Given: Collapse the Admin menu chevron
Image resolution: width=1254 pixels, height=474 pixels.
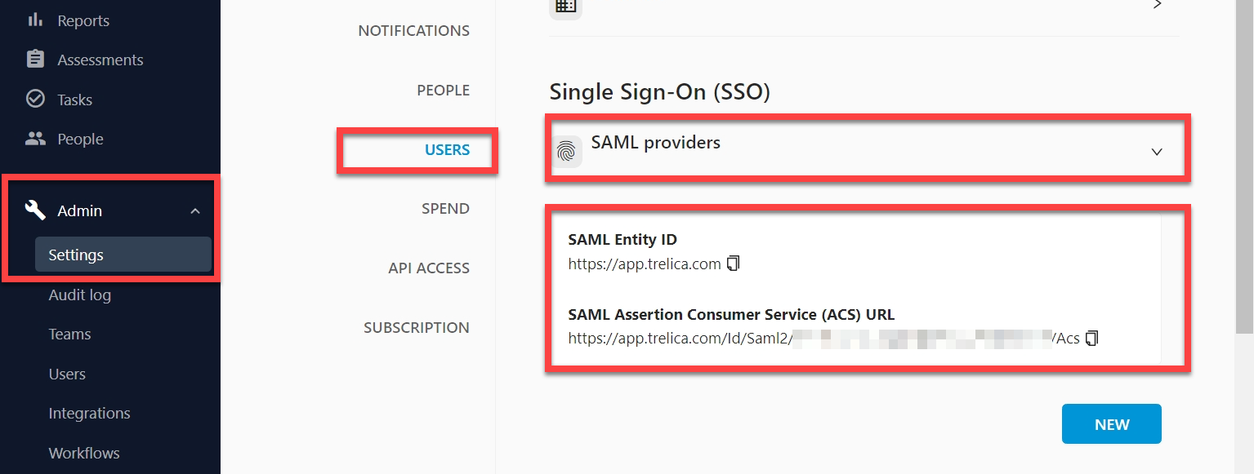Looking at the screenshot, I should tap(195, 211).
